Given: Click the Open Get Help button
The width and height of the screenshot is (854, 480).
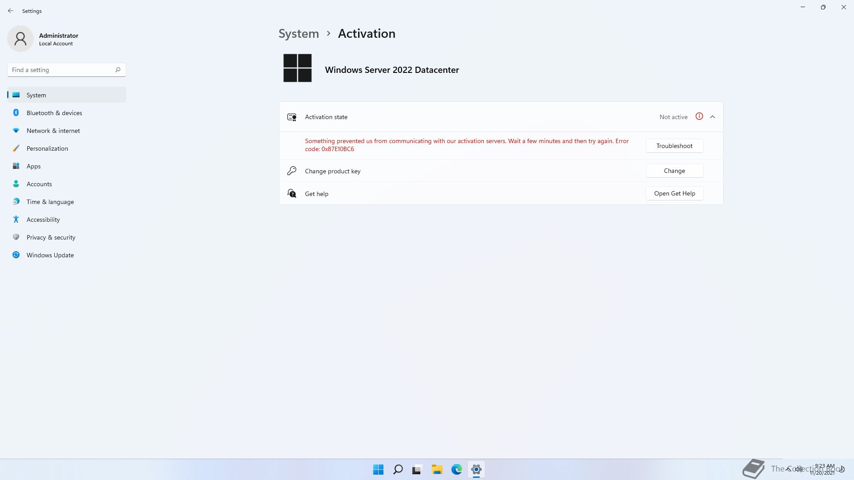Looking at the screenshot, I should [x=674, y=193].
